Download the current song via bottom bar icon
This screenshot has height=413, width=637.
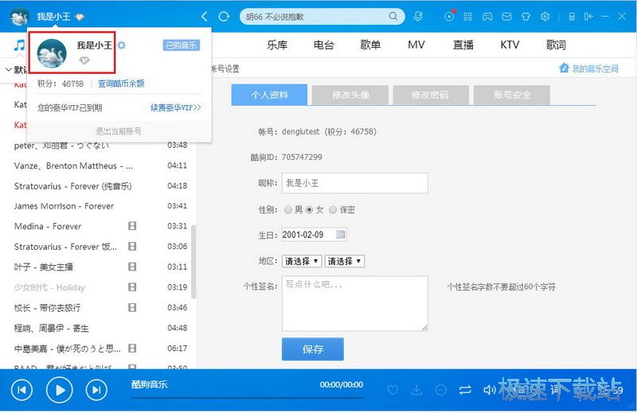point(416,390)
